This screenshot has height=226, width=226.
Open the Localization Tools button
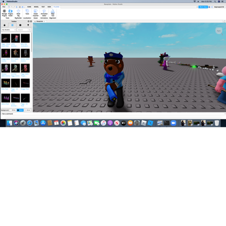coord(27,12)
